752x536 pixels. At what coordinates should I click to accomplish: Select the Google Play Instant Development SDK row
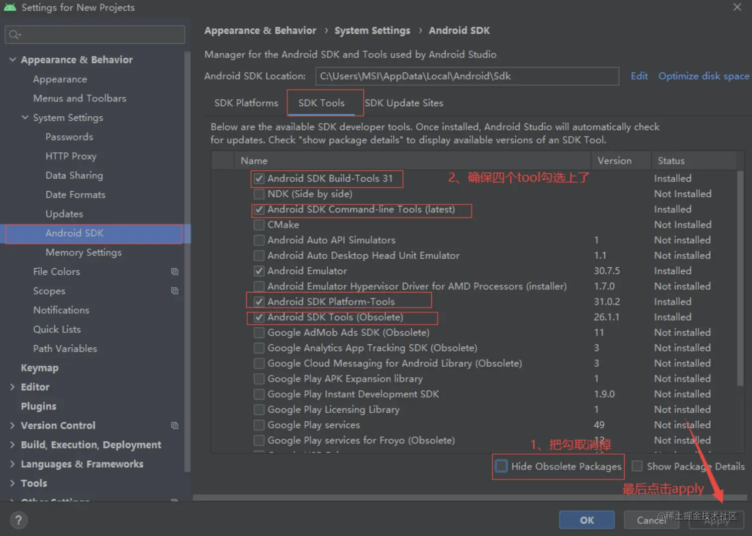pos(474,394)
